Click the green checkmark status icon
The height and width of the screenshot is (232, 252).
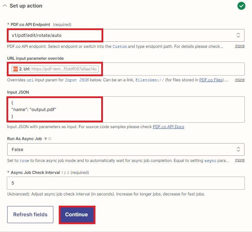coord(241,6)
